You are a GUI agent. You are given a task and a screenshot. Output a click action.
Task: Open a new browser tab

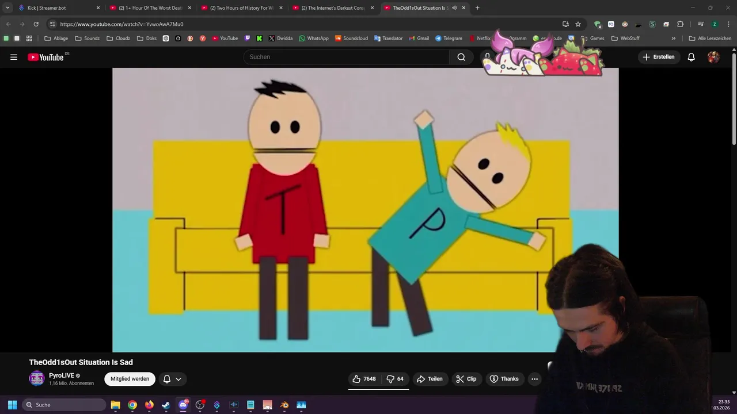477,8
